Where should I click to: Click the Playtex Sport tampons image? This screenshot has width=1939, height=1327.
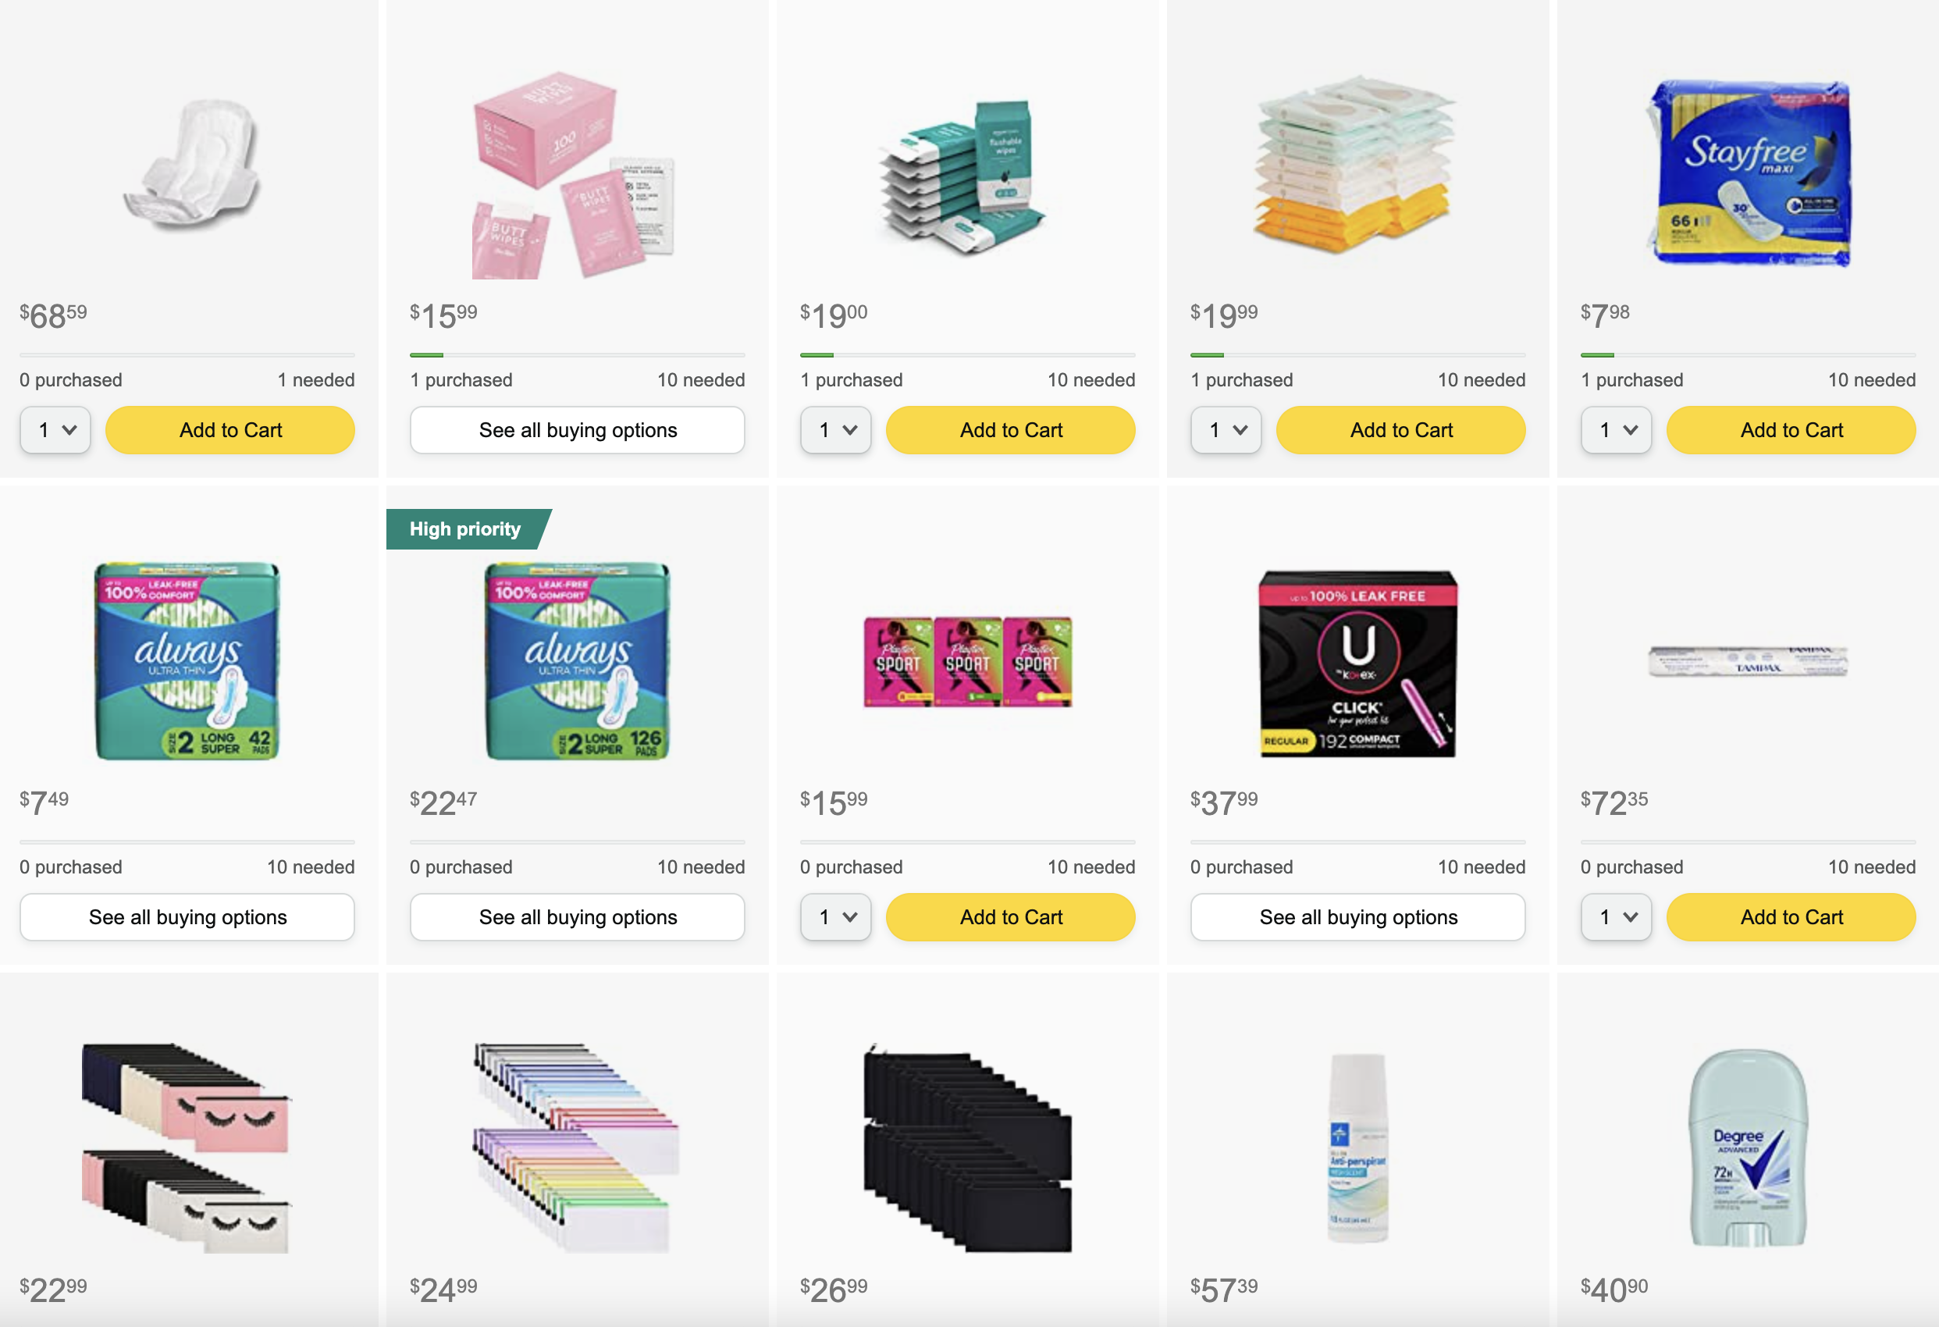tap(968, 662)
